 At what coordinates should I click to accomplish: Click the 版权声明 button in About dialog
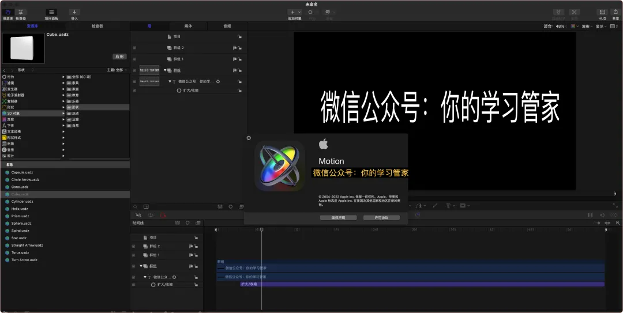[338, 218]
